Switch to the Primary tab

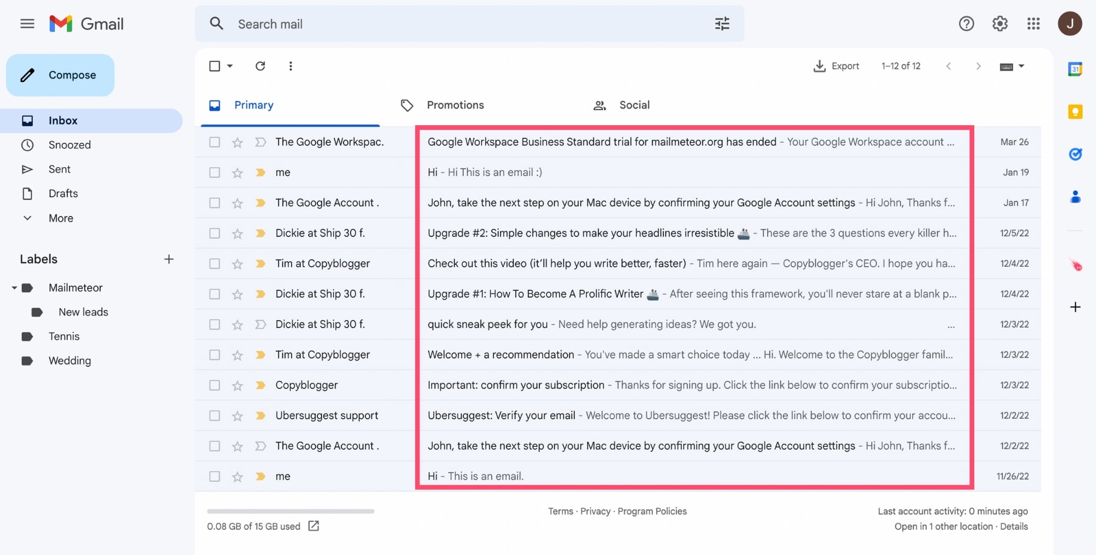(290, 105)
